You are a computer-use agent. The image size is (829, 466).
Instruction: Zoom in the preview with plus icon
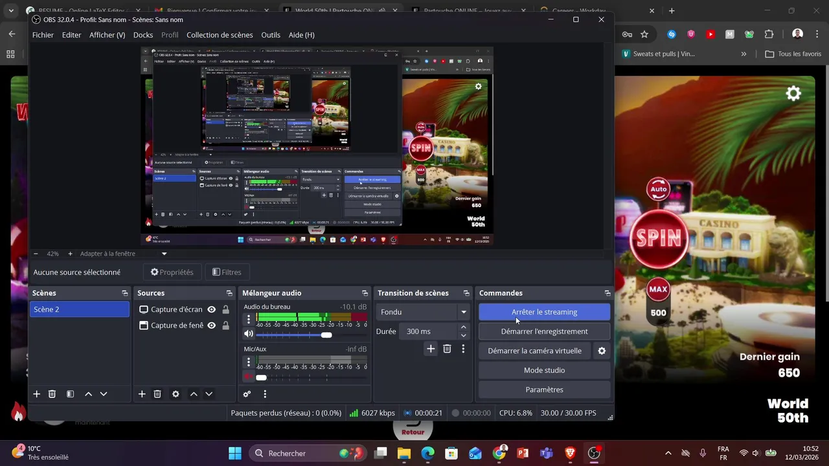click(x=71, y=254)
